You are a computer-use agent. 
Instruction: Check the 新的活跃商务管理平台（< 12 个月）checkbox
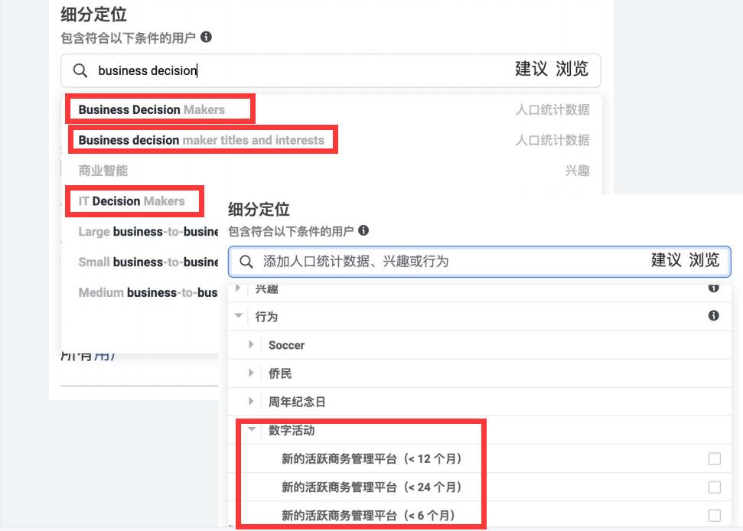(714, 458)
